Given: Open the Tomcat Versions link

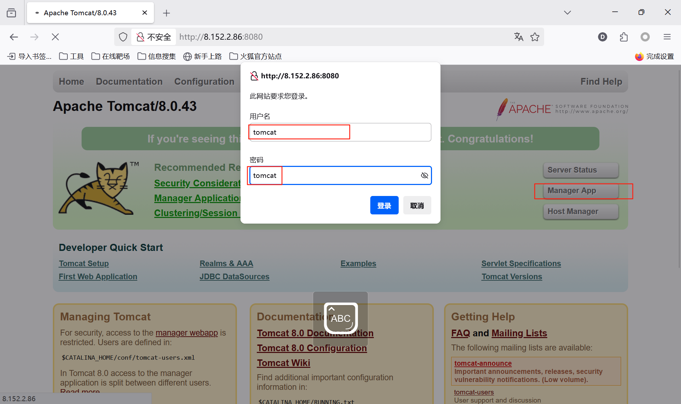Looking at the screenshot, I should point(511,277).
